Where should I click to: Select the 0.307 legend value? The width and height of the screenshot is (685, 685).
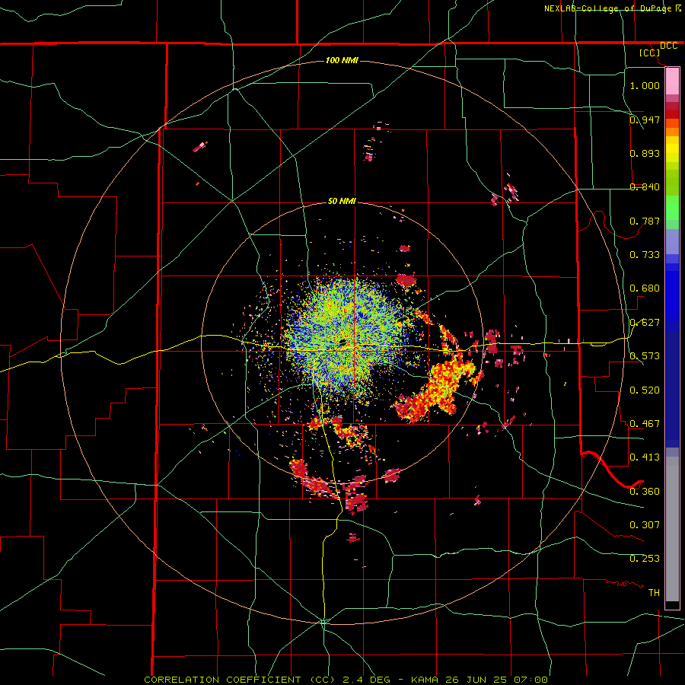pos(645,525)
